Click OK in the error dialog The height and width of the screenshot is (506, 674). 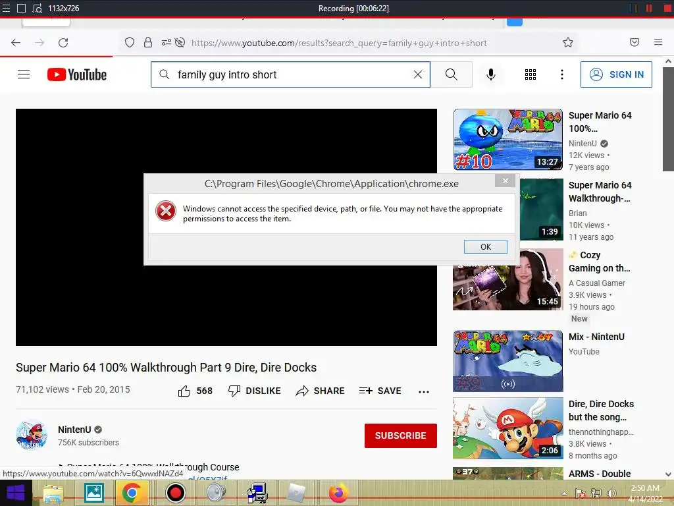pyautogui.click(x=486, y=246)
